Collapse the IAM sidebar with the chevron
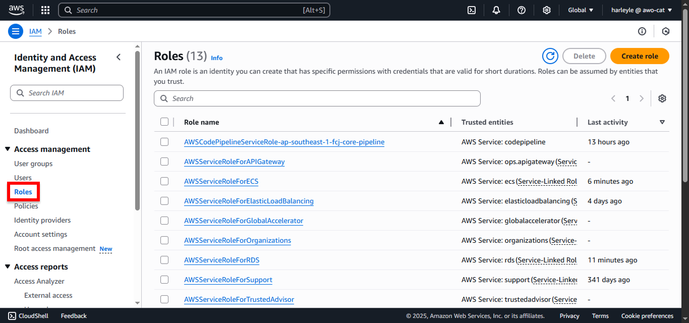The width and height of the screenshot is (689, 323). [119, 57]
